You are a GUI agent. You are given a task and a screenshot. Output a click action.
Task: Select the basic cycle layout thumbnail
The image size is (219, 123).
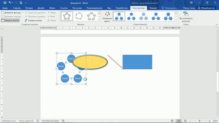(x=67, y=16)
